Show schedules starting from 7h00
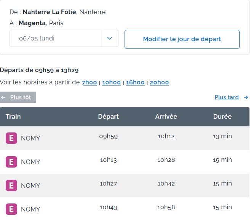Viewport: 251px width, 221px height. click(89, 82)
